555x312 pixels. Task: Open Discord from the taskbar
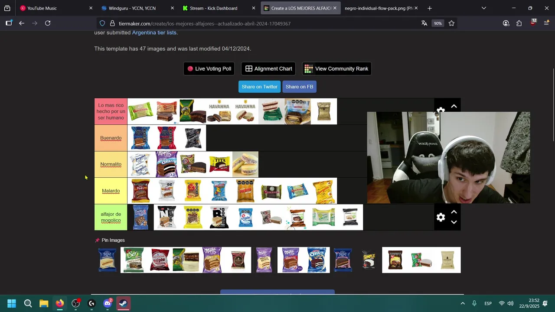[x=108, y=303]
